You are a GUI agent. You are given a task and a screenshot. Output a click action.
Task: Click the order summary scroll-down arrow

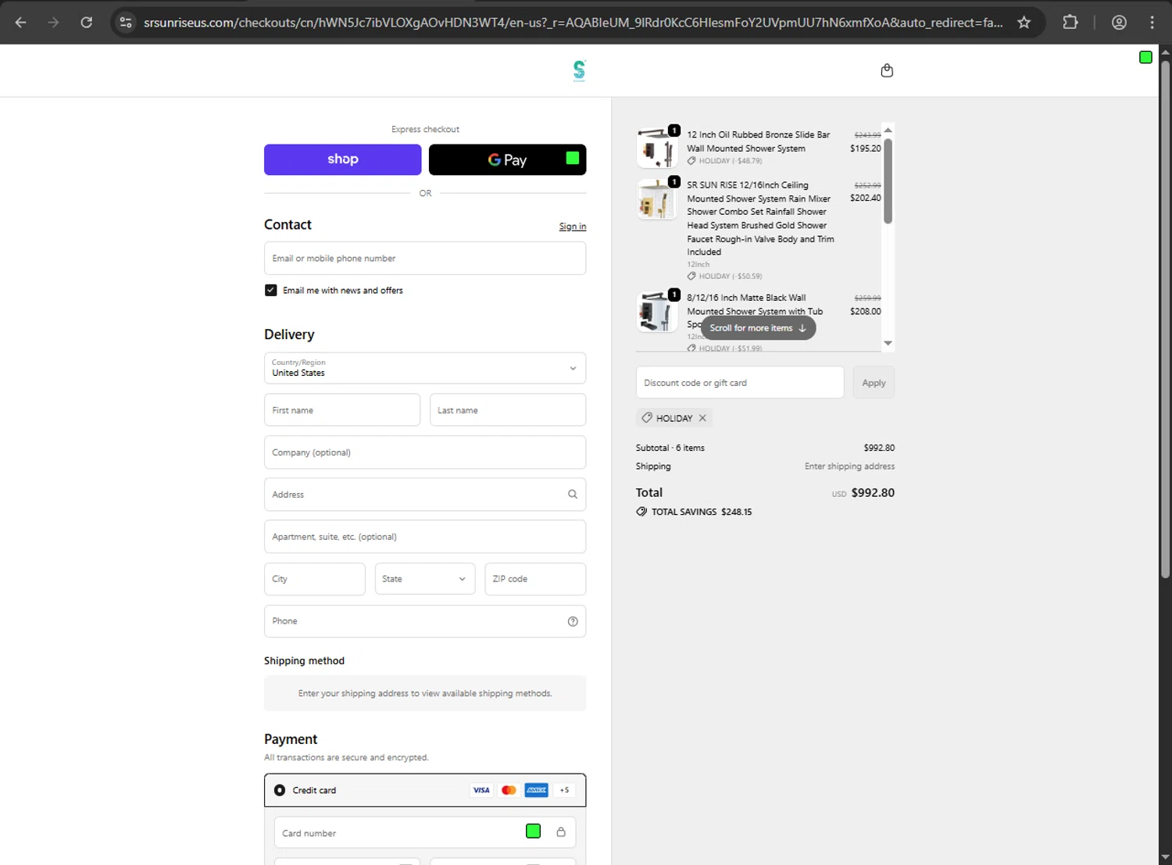pyautogui.click(x=888, y=343)
